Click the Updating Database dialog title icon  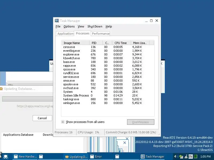[x=1, y=89]
